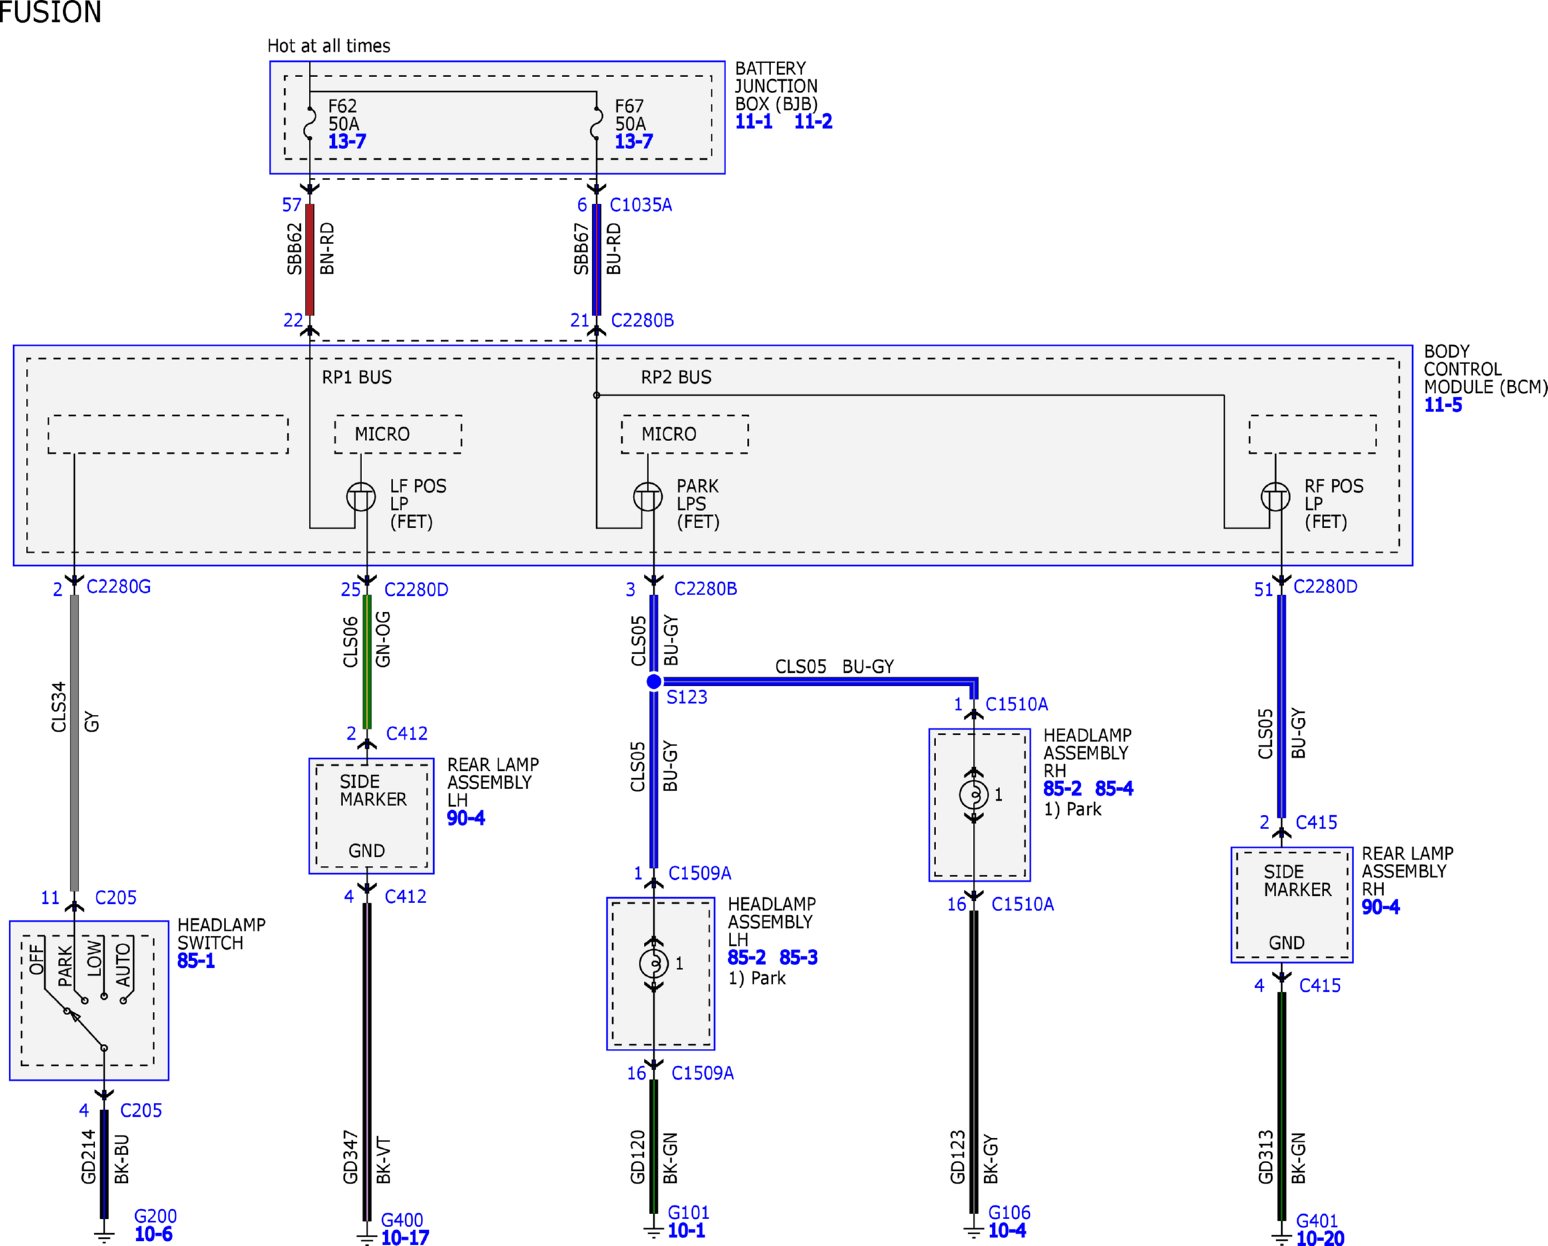1548x1246 pixels.
Task: Open Headlamp Assembly LH 85-3 link
Action: (799, 958)
